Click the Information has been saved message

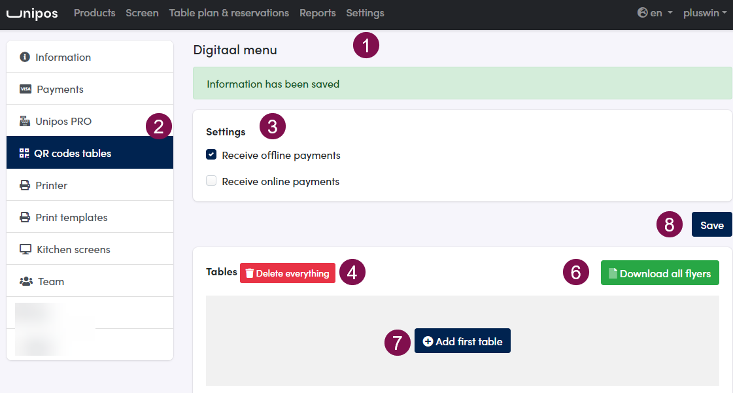pyautogui.click(x=462, y=83)
